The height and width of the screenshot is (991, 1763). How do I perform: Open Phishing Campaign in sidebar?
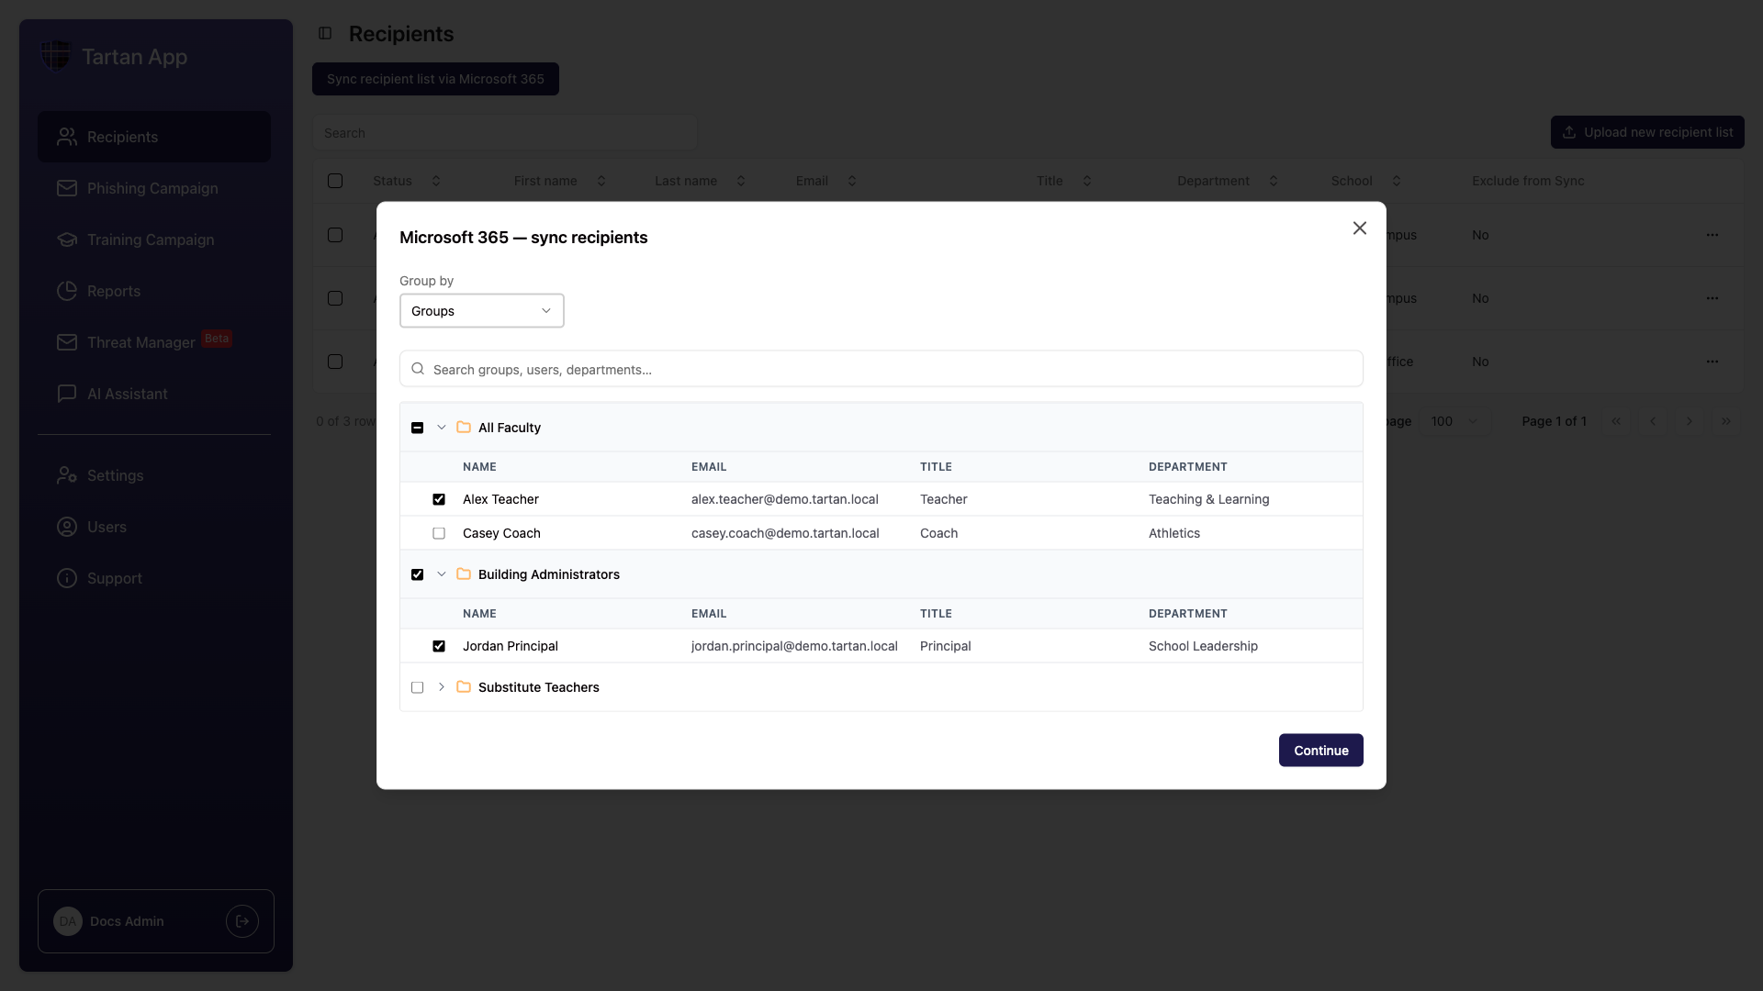[154, 188]
